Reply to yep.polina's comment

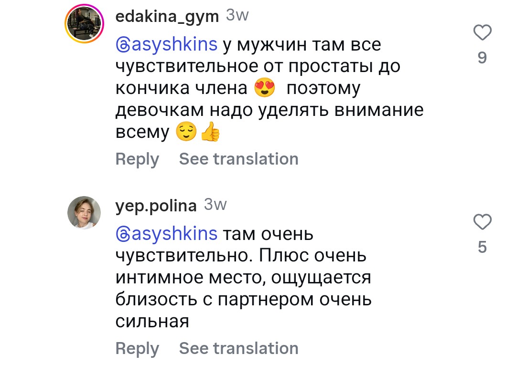(137, 348)
